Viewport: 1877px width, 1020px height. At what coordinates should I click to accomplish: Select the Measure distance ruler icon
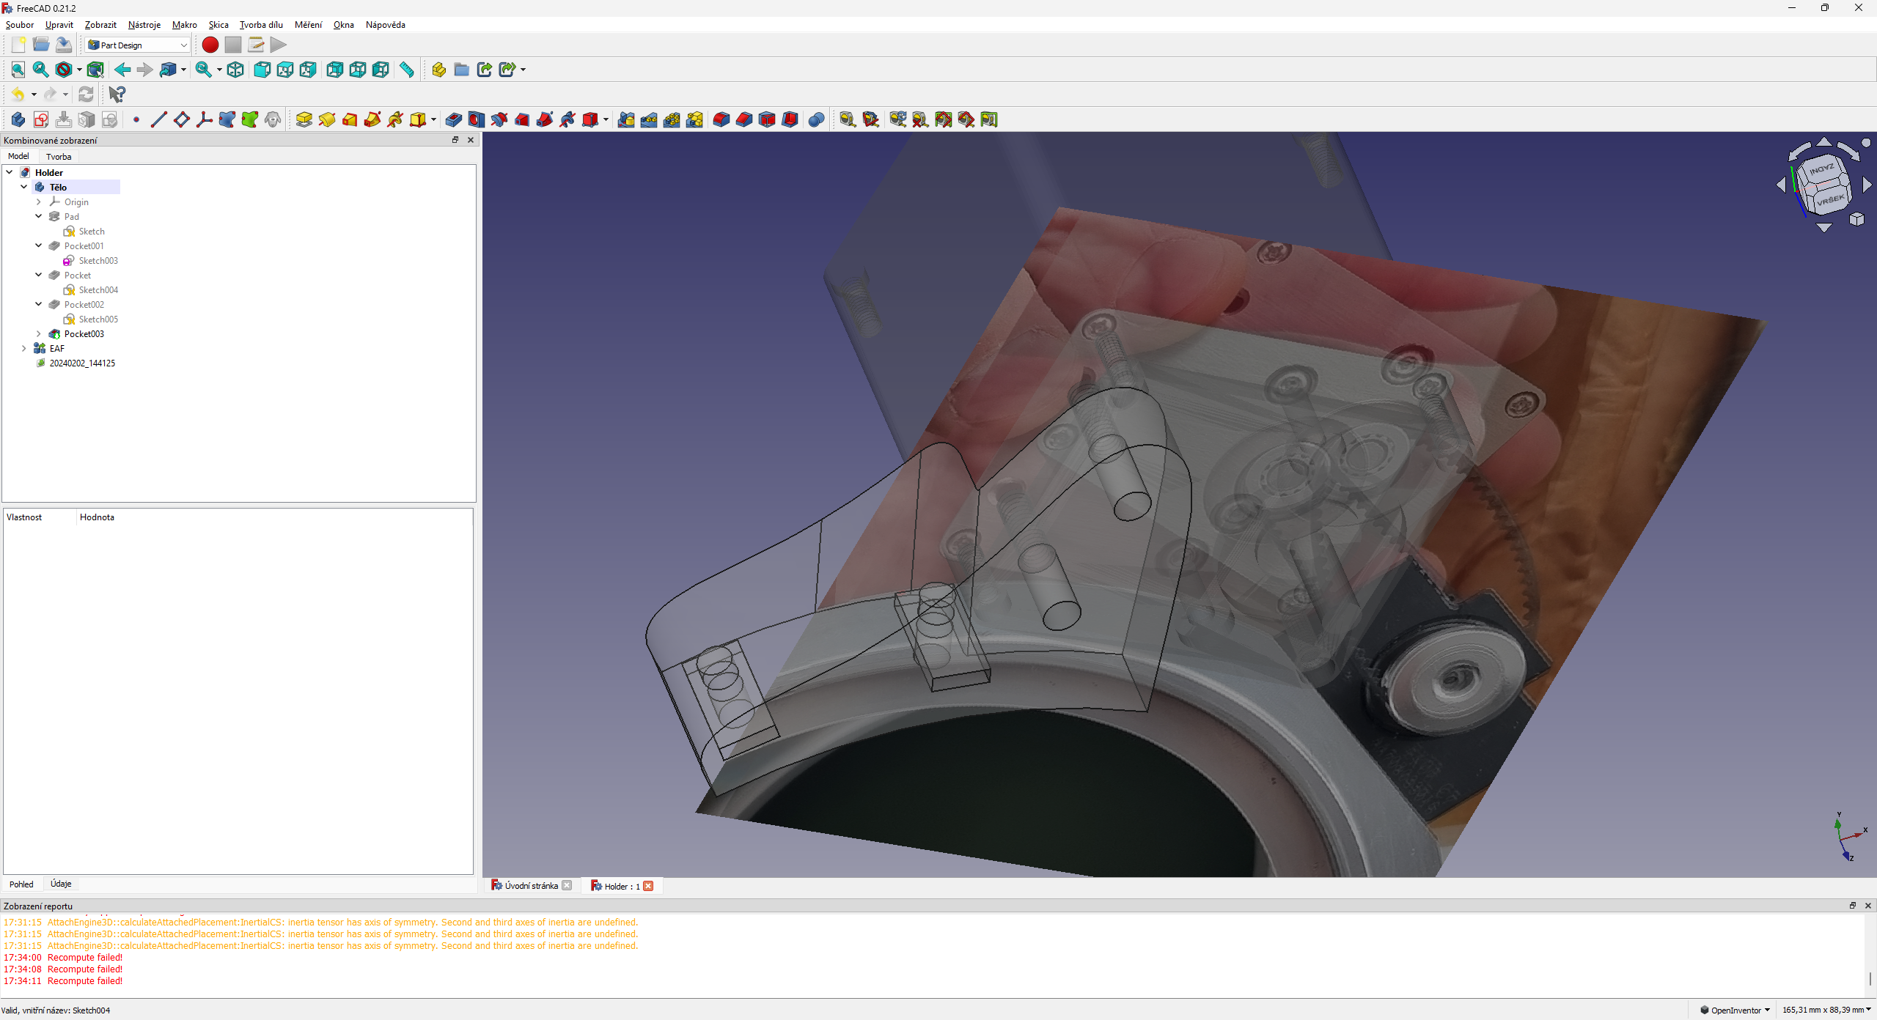[x=406, y=70]
